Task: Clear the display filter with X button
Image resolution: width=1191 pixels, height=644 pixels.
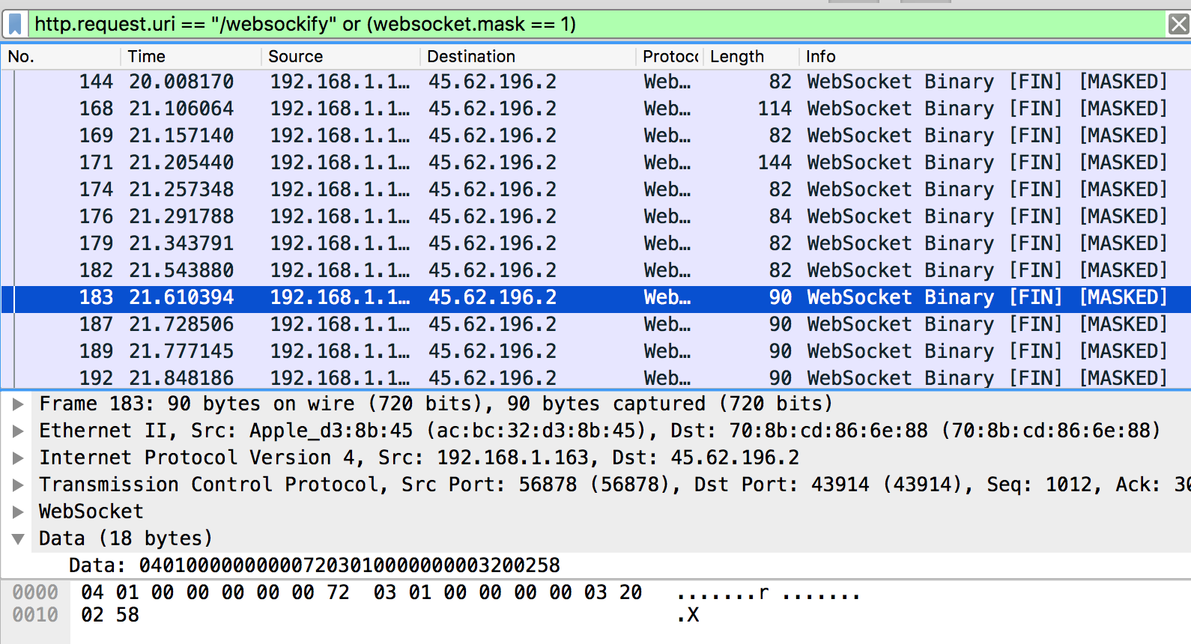Action: pyautogui.click(x=1178, y=25)
